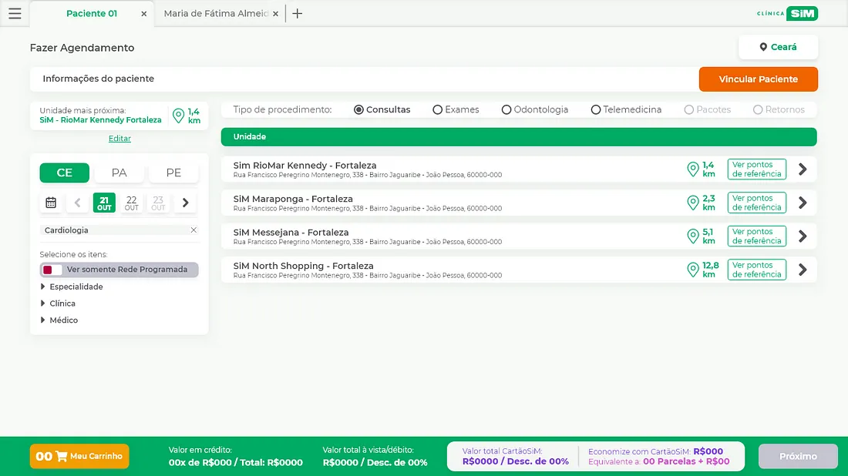Clear the Cardiologia search field
This screenshot has height=476, width=848.
coord(193,230)
